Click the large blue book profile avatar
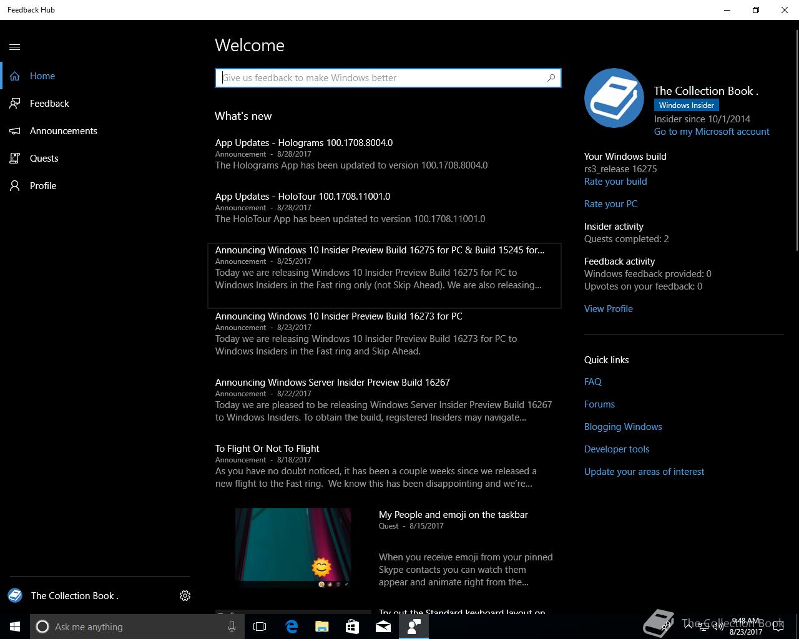The image size is (799, 639). click(x=614, y=98)
